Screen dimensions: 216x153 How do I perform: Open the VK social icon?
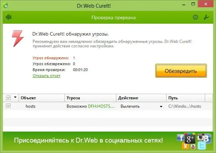[207, 139]
